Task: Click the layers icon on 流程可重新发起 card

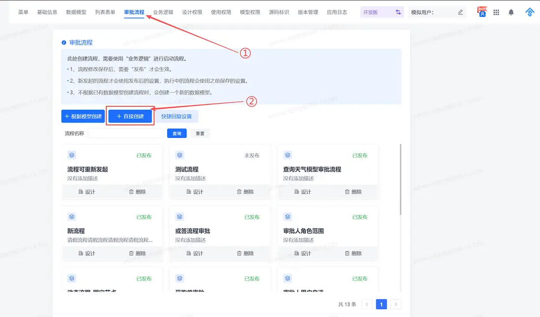Action: tap(72, 155)
